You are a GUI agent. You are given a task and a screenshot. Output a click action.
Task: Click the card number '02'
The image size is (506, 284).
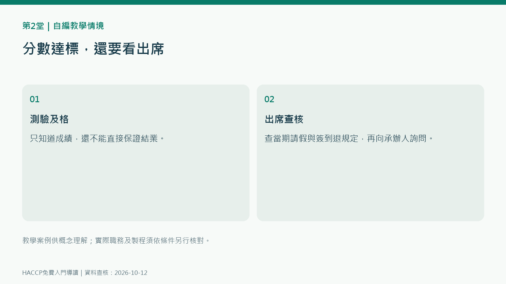tap(269, 99)
